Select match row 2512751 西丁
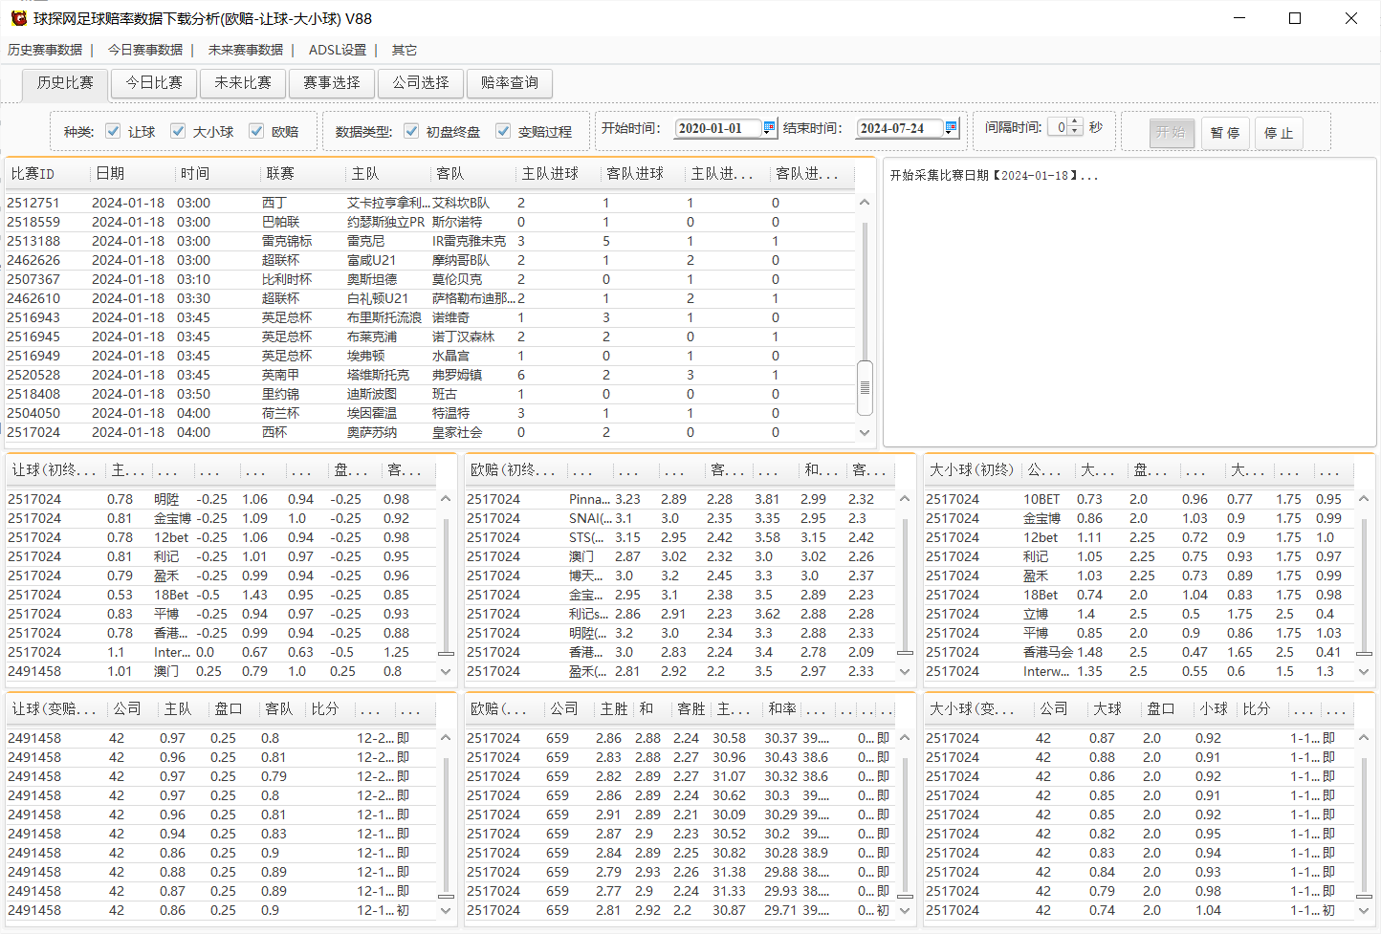Viewport: 1381px width, 934px height. point(430,203)
